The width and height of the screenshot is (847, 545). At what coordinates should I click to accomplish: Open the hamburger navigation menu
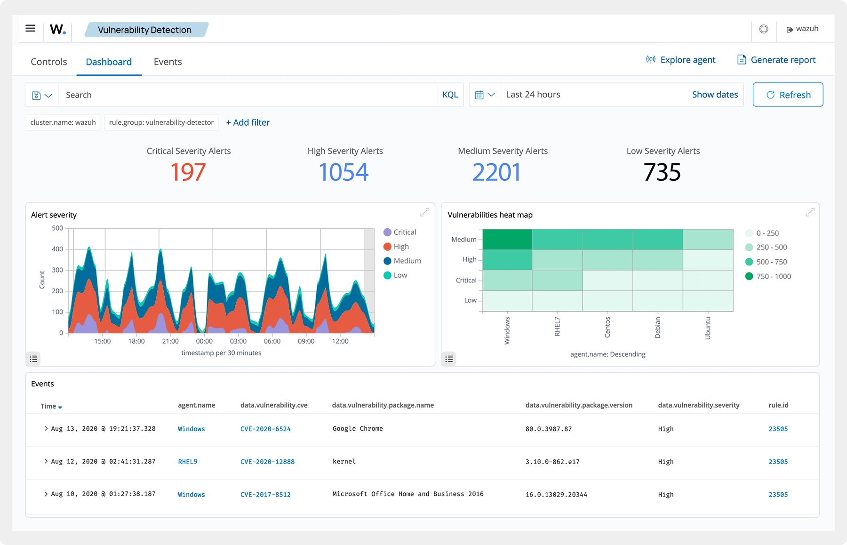(x=30, y=28)
